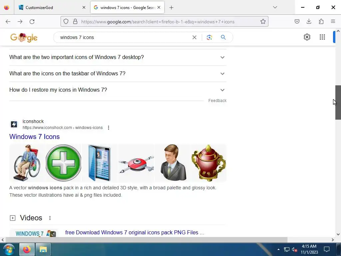Click the vertical scrollbar thumb
The image size is (341, 256).
pyautogui.click(x=338, y=103)
